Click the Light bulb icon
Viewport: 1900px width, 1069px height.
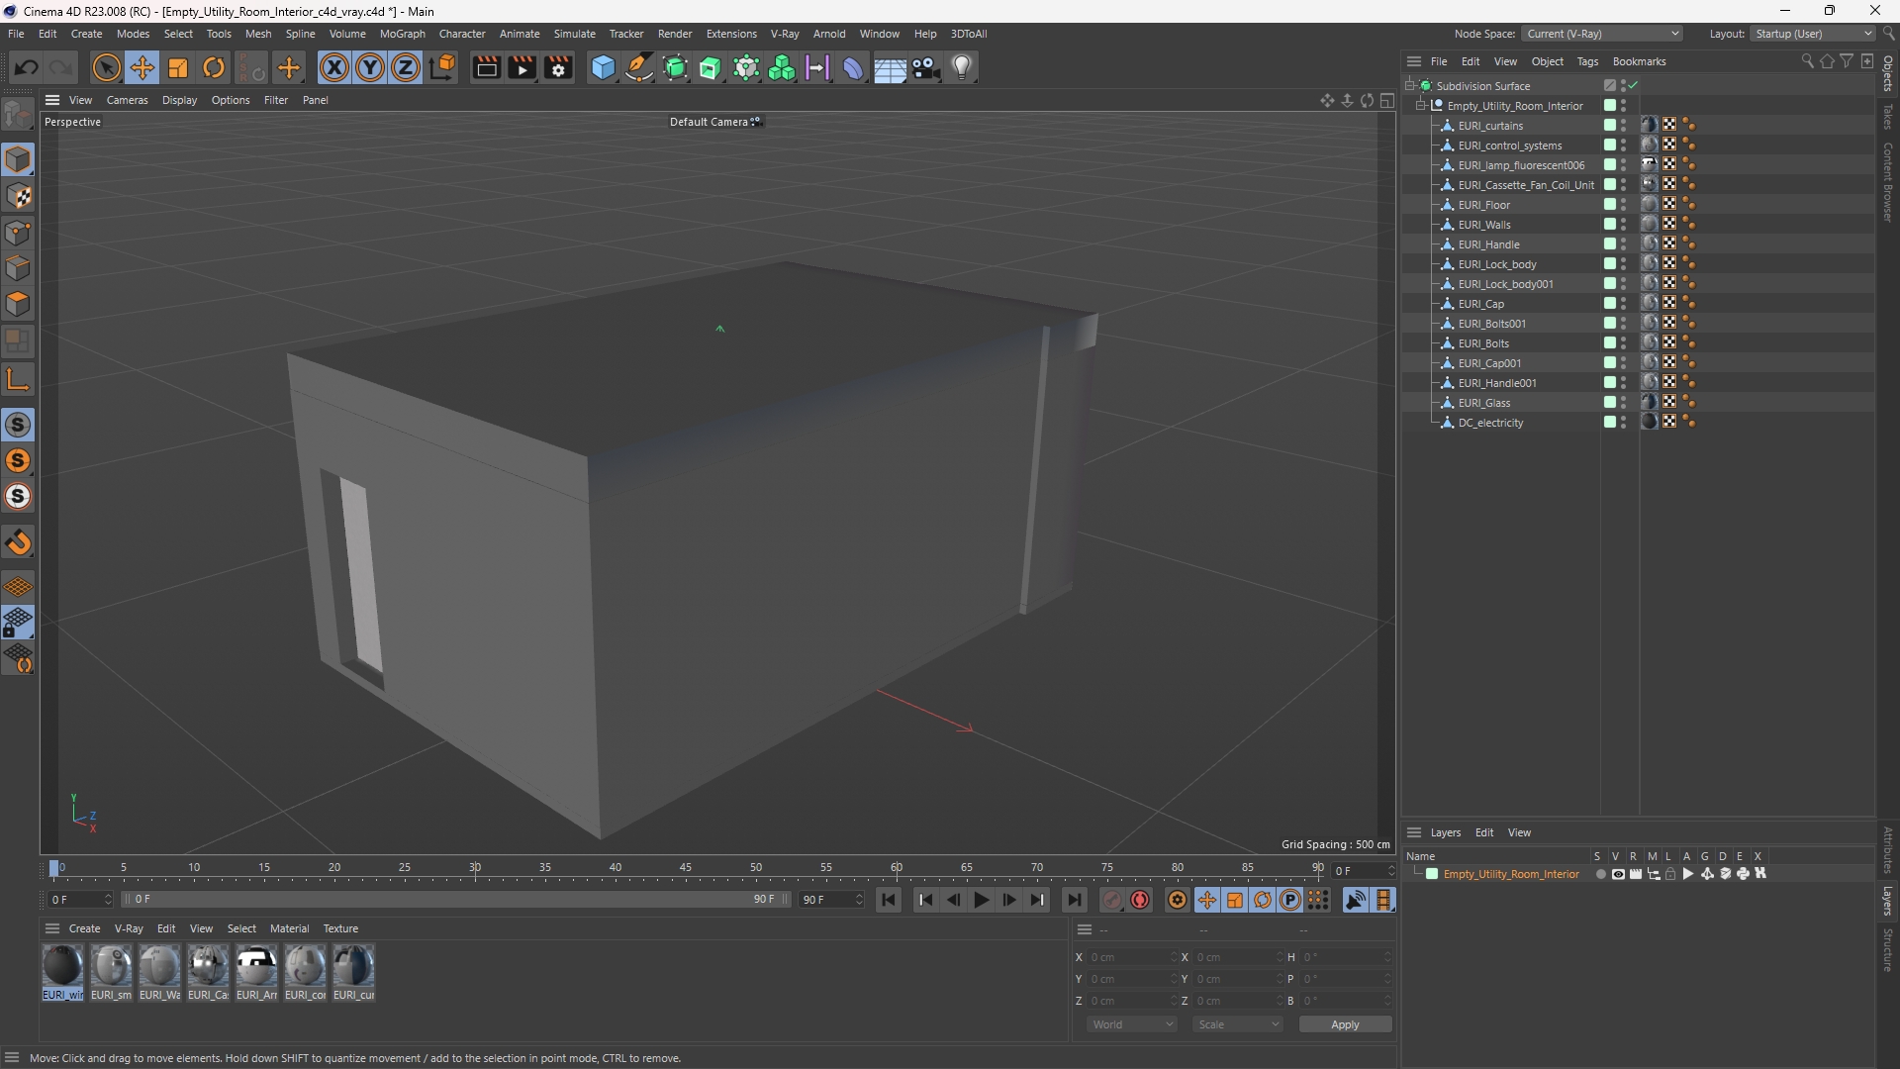coord(962,67)
